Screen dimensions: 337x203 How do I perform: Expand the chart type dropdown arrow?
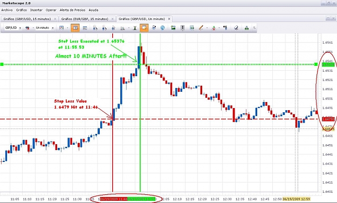click(67, 28)
